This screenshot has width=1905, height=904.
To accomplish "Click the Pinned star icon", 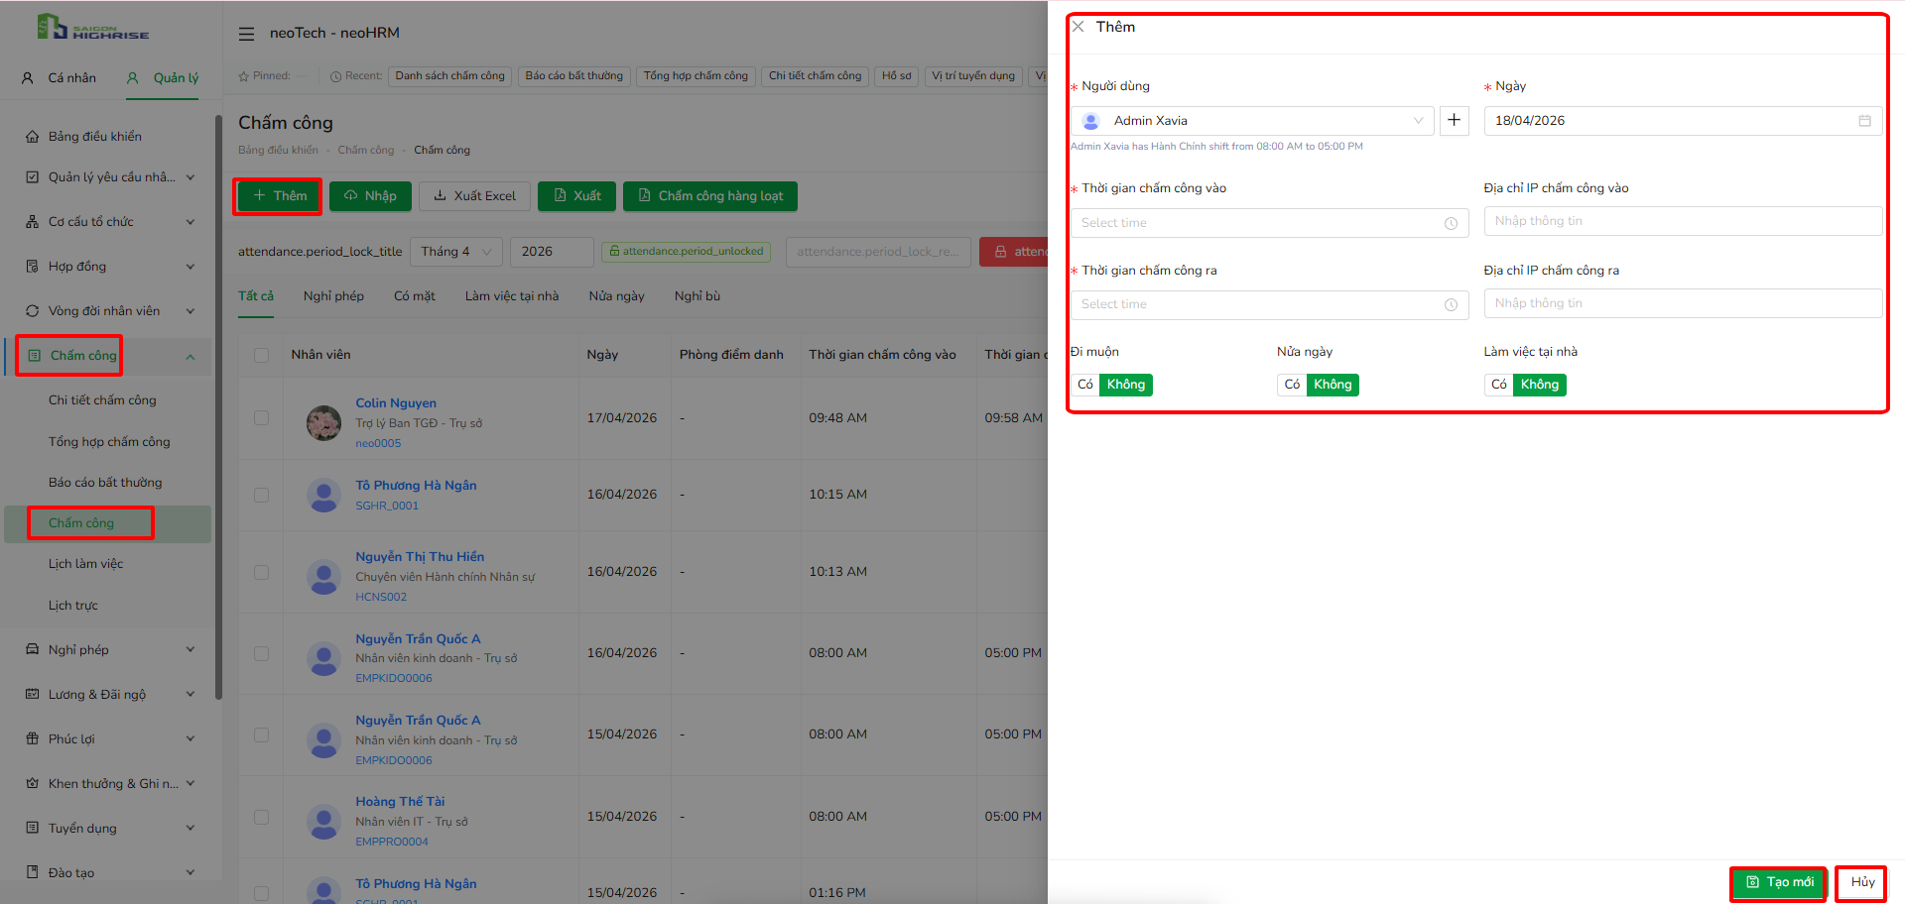I will 243,76.
